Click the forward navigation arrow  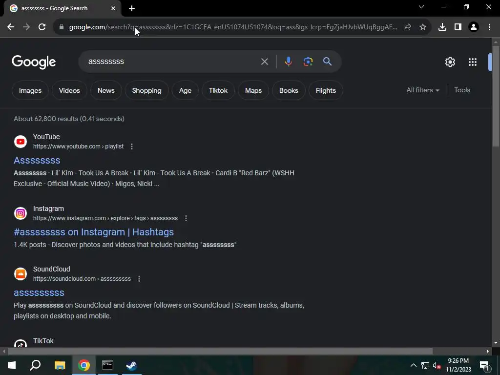26,27
